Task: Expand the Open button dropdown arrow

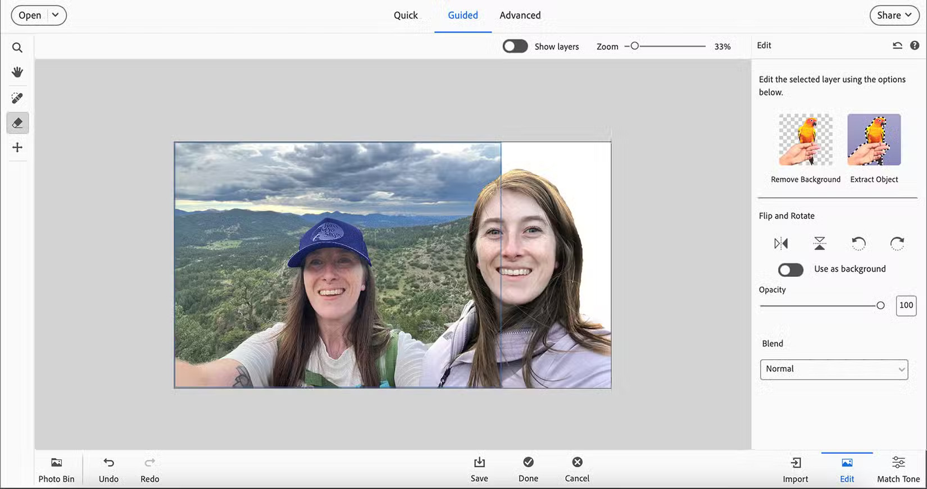Action: pyautogui.click(x=56, y=15)
